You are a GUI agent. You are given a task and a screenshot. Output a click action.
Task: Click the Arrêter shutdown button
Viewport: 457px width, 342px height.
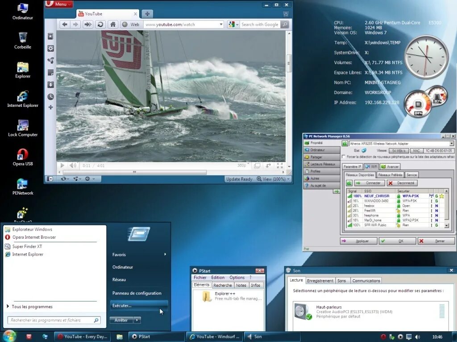(121, 320)
